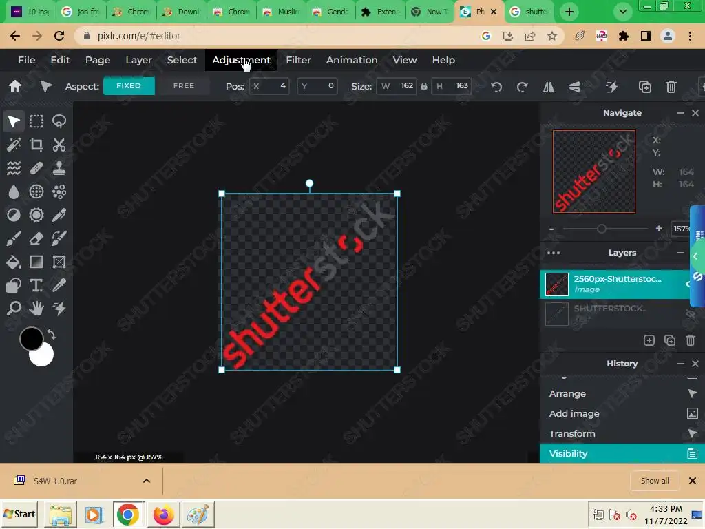Open the Filter menu
The height and width of the screenshot is (529, 705).
click(x=298, y=60)
